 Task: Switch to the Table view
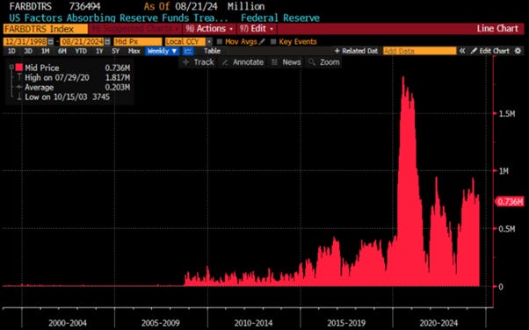[x=212, y=51]
